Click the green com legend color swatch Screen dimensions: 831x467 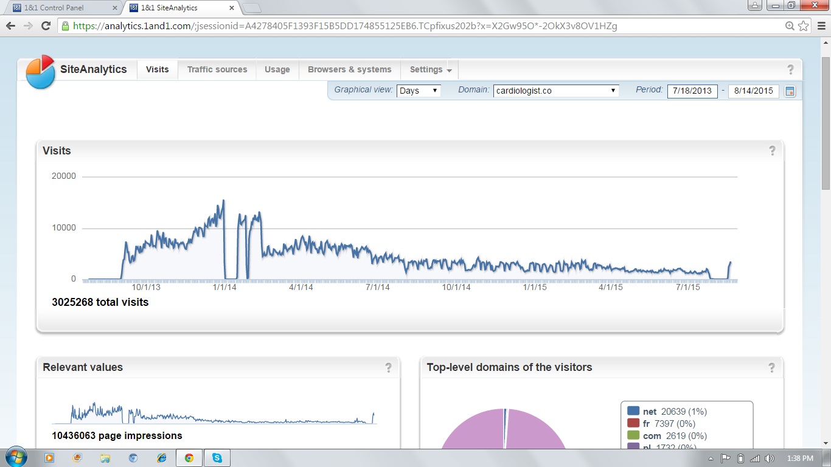(633, 435)
